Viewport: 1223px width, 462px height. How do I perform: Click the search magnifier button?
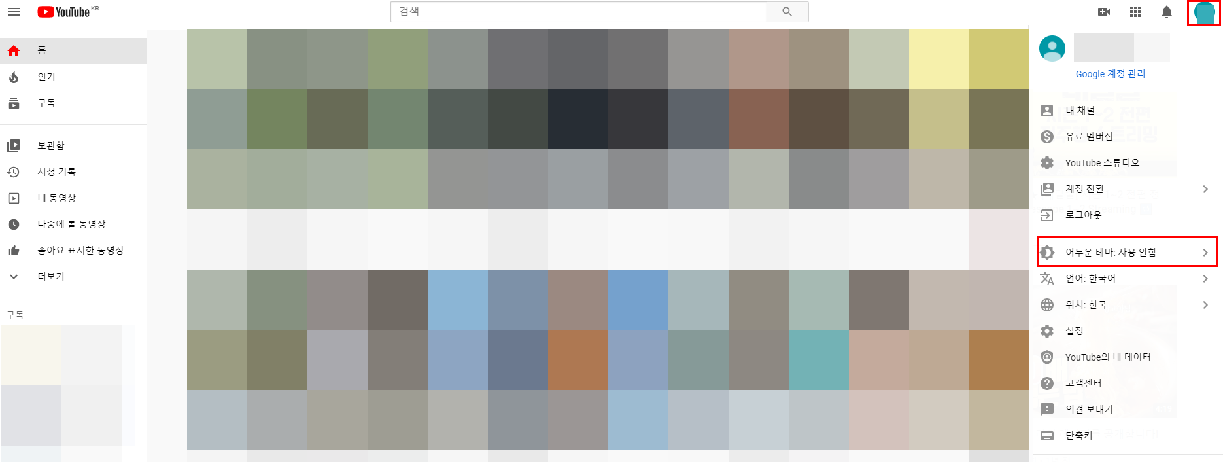(x=787, y=12)
